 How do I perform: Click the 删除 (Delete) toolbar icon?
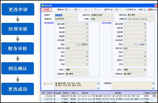point(95,10)
